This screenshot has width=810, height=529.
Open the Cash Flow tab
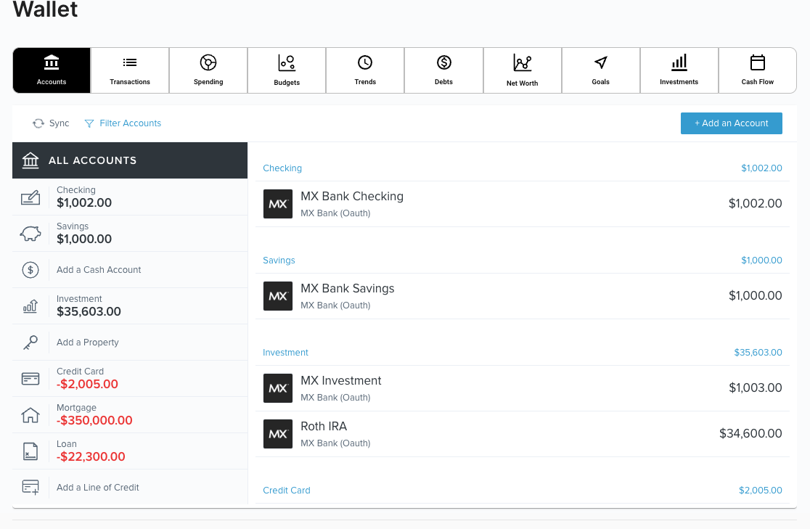pyautogui.click(x=757, y=70)
